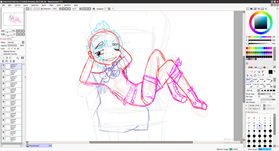Viewport: 279px width, 151px height.
Task: Select the Move tool
Action: (247, 76)
